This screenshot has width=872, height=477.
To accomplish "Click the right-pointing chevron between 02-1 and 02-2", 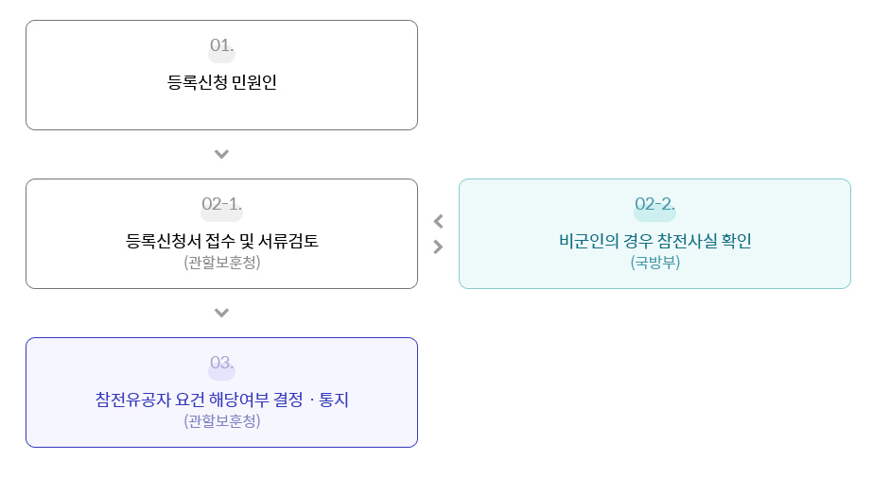I will (438, 247).
